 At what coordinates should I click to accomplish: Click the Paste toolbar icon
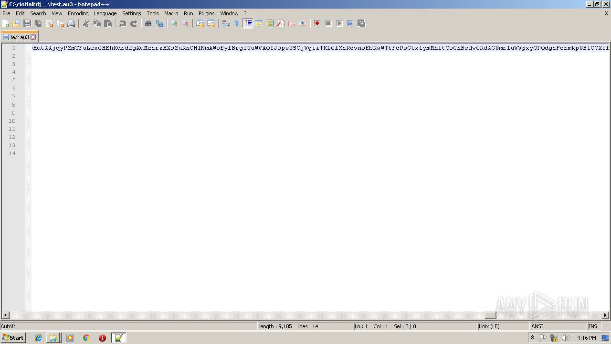pyautogui.click(x=108, y=23)
